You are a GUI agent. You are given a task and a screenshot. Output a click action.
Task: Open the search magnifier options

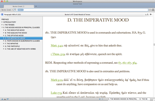[x=16, y=10]
